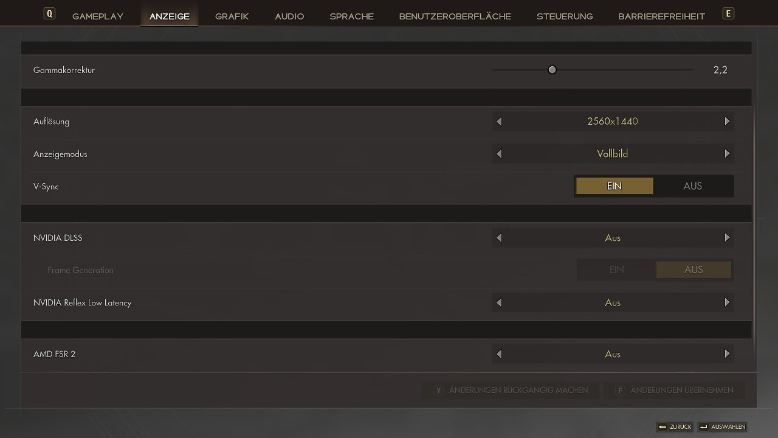This screenshot has height=438, width=778.
Task: Adjust the Gammakorrektur slider handle
Action: coord(552,70)
